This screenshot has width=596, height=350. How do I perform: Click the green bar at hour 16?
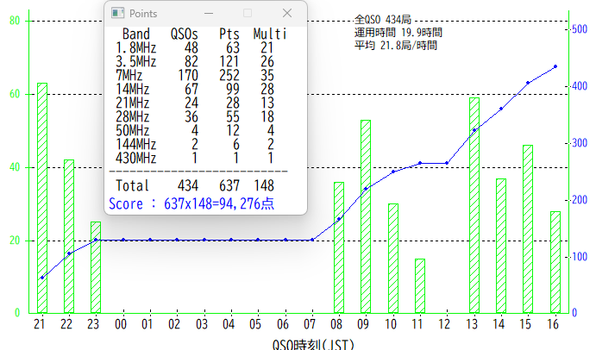[555, 262]
